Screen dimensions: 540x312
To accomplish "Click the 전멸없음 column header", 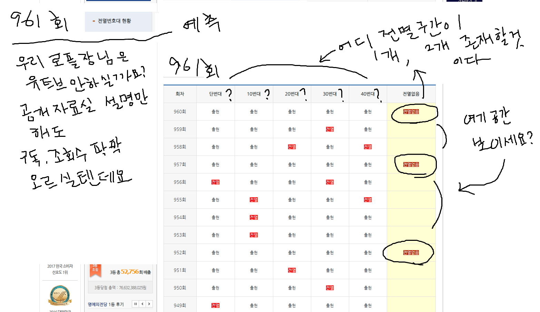I will tap(411, 94).
